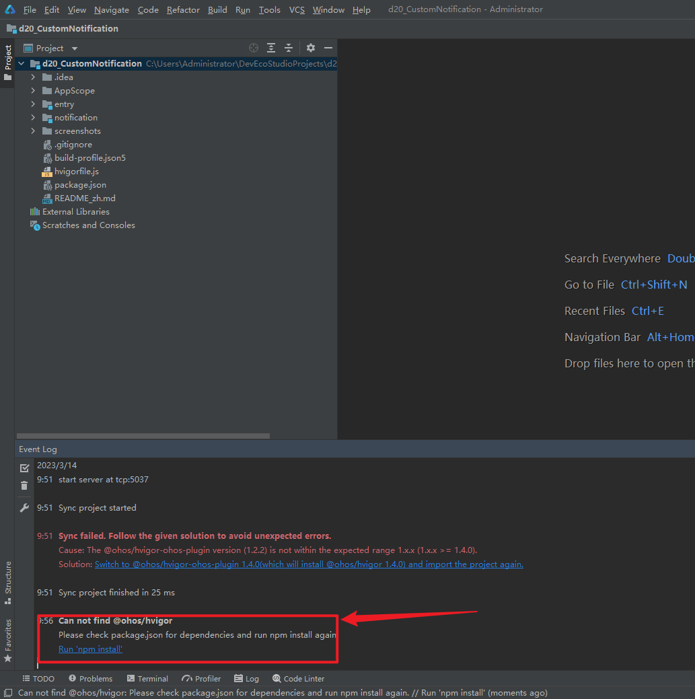This screenshot has width=695, height=699.
Task: Open the Edit menu
Action: pyautogui.click(x=52, y=9)
